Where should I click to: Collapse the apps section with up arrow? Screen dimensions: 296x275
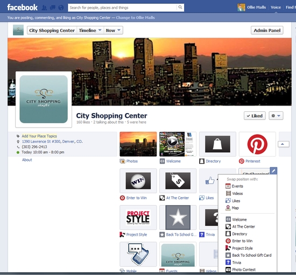[283, 144]
